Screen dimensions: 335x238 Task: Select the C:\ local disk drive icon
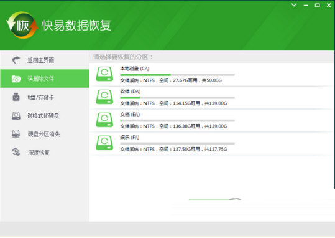(104, 74)
